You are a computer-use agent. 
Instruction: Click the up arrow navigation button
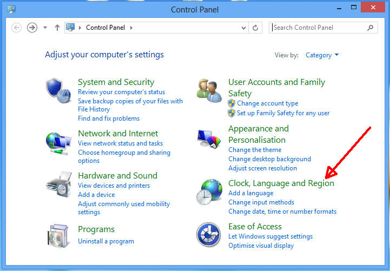pos(57,28)
